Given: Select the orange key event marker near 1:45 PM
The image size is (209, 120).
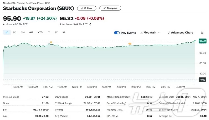Looking at the screenshot, I should 130,44.
